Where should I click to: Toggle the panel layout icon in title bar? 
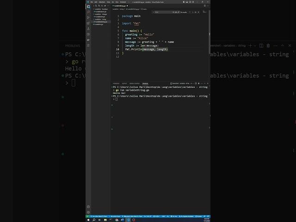[x=187, y=2]
